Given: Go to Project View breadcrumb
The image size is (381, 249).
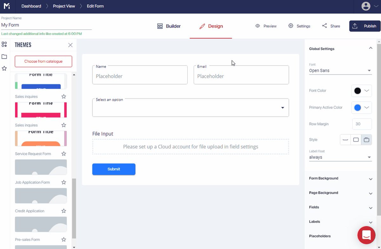Looking at the screenshot, I should tap(64, 6).
